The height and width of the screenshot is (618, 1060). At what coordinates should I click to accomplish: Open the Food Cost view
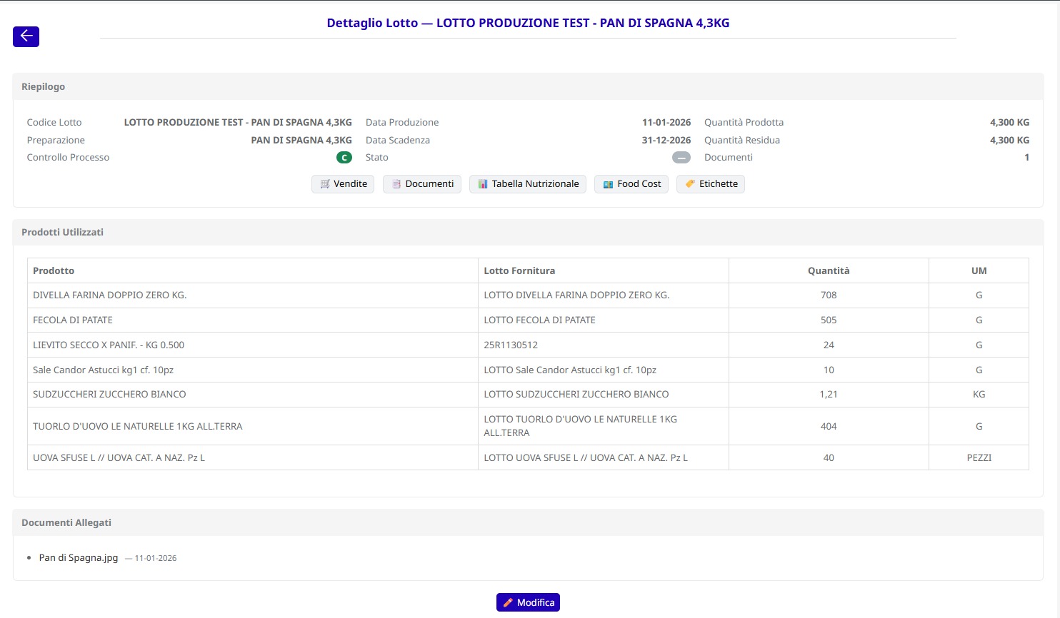631,184
